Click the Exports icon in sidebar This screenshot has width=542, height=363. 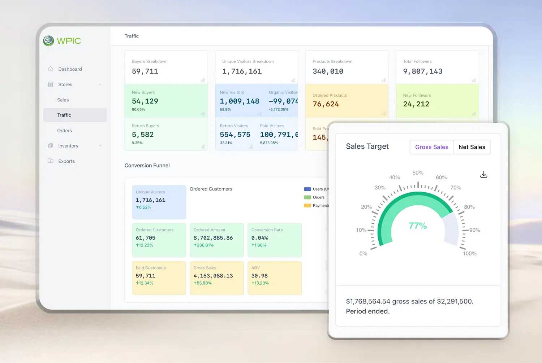(x=51, y=161)
